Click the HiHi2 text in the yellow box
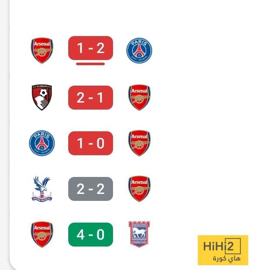This screenshot has width=253, height=270. point(218,246)
